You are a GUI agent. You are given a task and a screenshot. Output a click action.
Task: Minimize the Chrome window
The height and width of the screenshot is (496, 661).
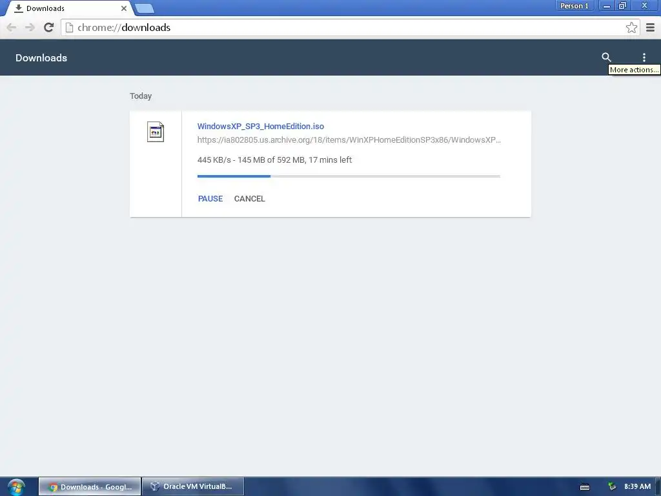606,6
